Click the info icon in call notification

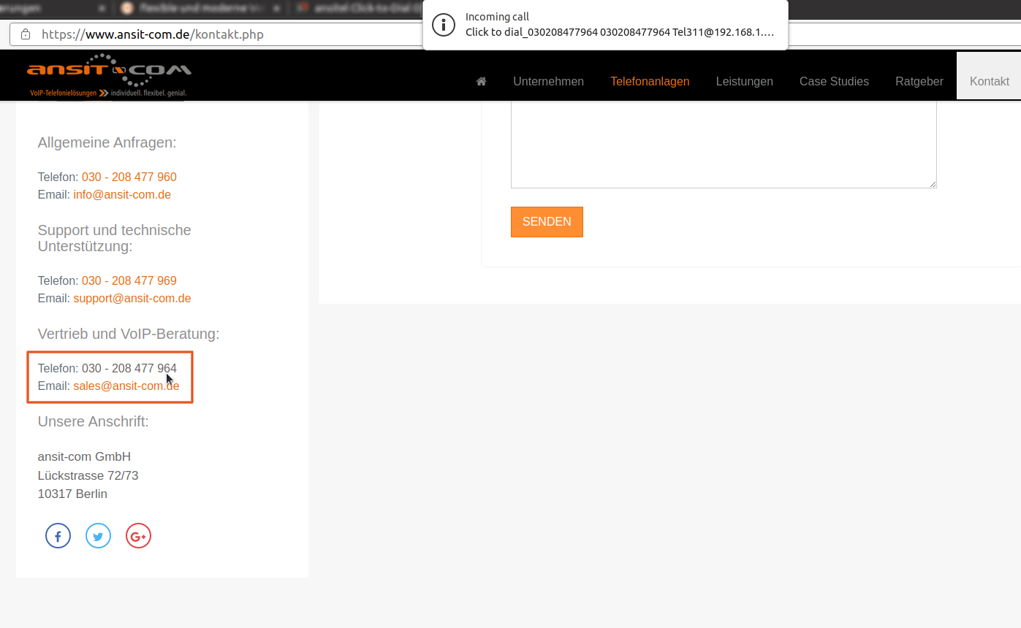click(444, 25)
